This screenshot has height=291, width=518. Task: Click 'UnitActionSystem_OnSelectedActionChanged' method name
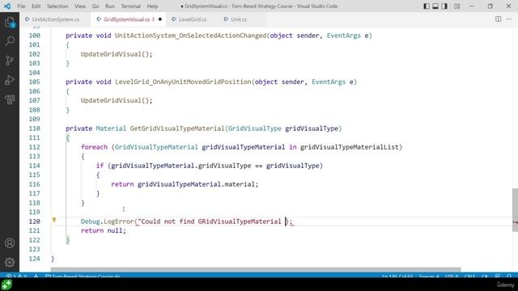[x=190, y=36]
